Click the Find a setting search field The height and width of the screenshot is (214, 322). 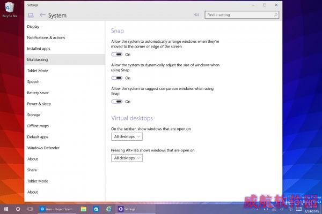click(241, 15)
